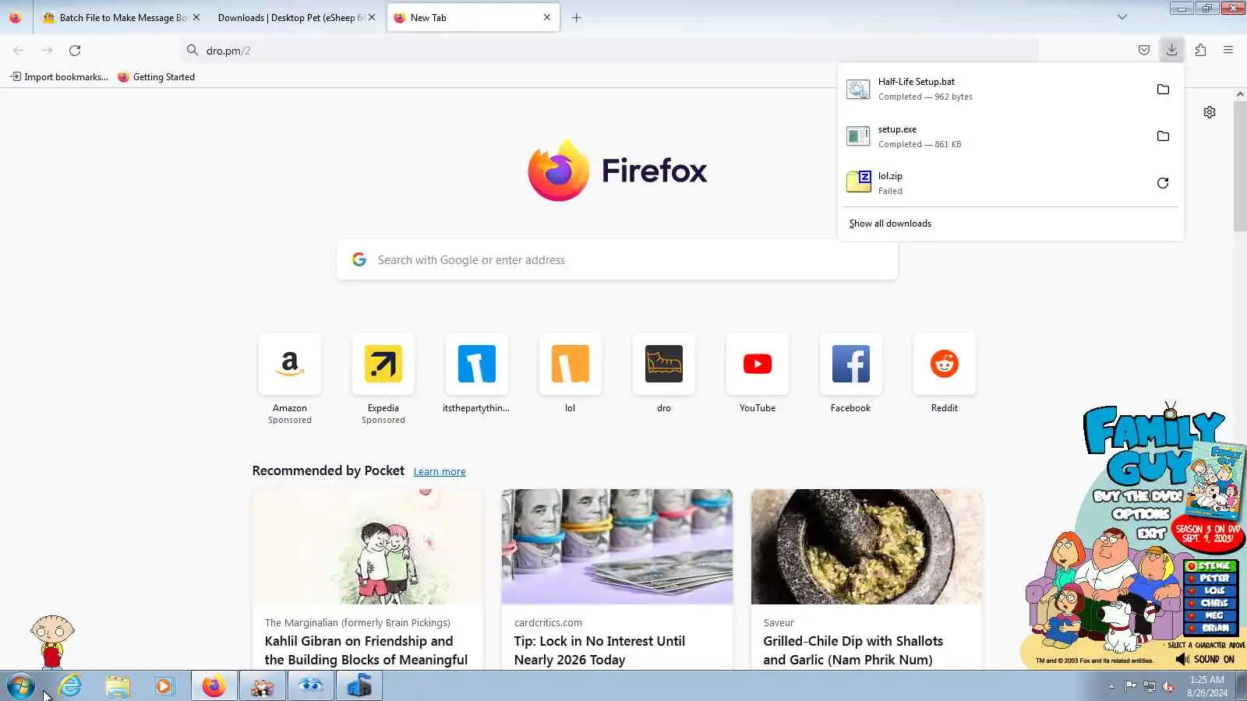Screen dimensions: 1247x701
Task: Focus the Search with Google field
Action: pos(617,259)
